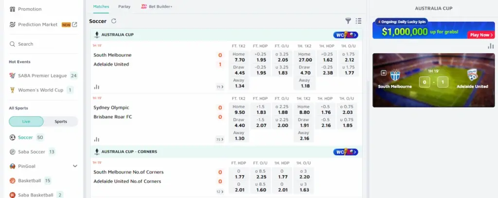The image size is (498, 198).
Task: Select under 2.25 odds 2.00
Action: (282, 123)
